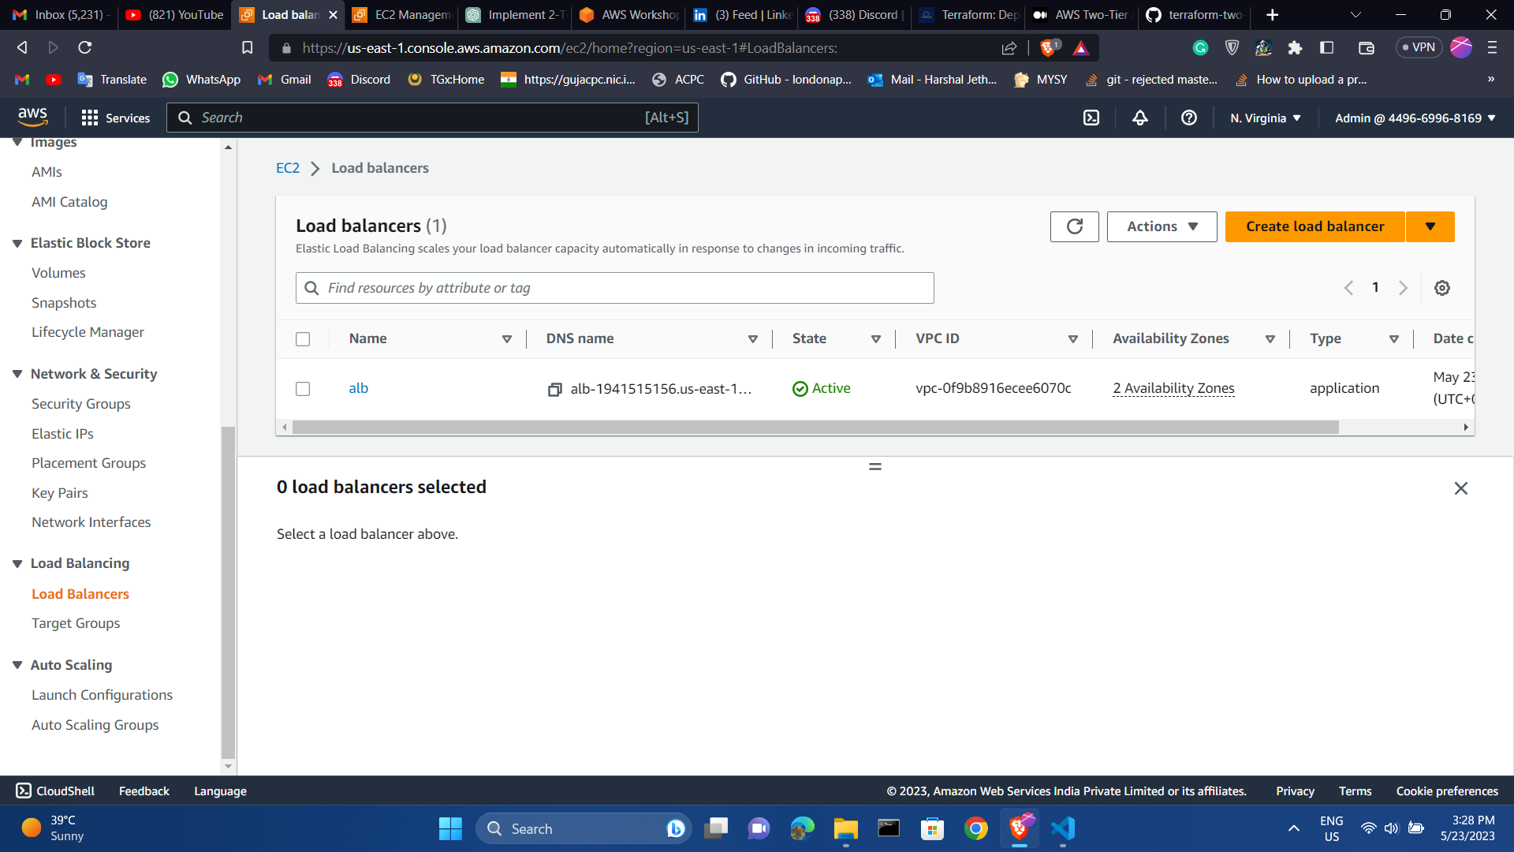
Task: Open the Actions dropdown
Action: (1162, 227)
